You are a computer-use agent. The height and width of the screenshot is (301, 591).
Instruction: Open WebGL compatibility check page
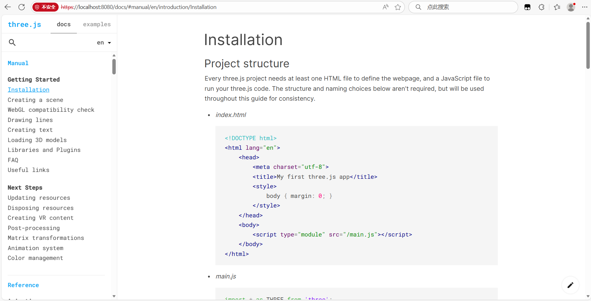pyautogui.click(x=51, y=110)
